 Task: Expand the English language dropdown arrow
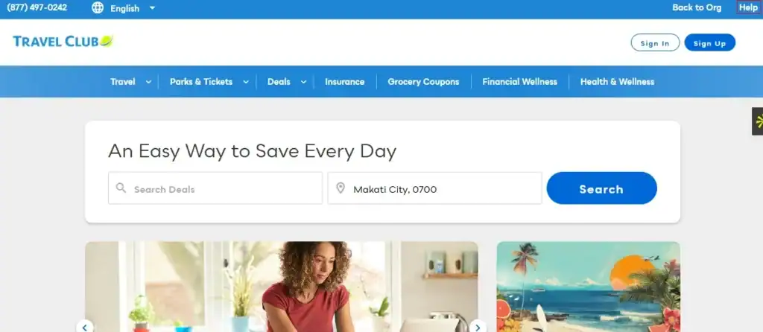click(x=152, y=8)
